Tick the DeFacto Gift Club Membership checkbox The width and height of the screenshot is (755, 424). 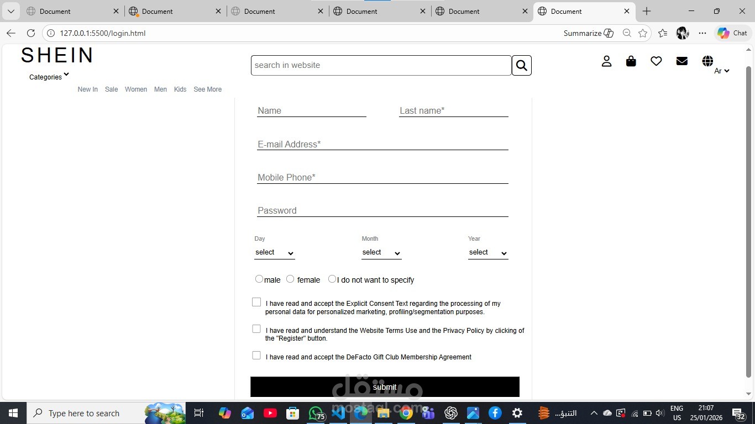click(x=256, y=356)
